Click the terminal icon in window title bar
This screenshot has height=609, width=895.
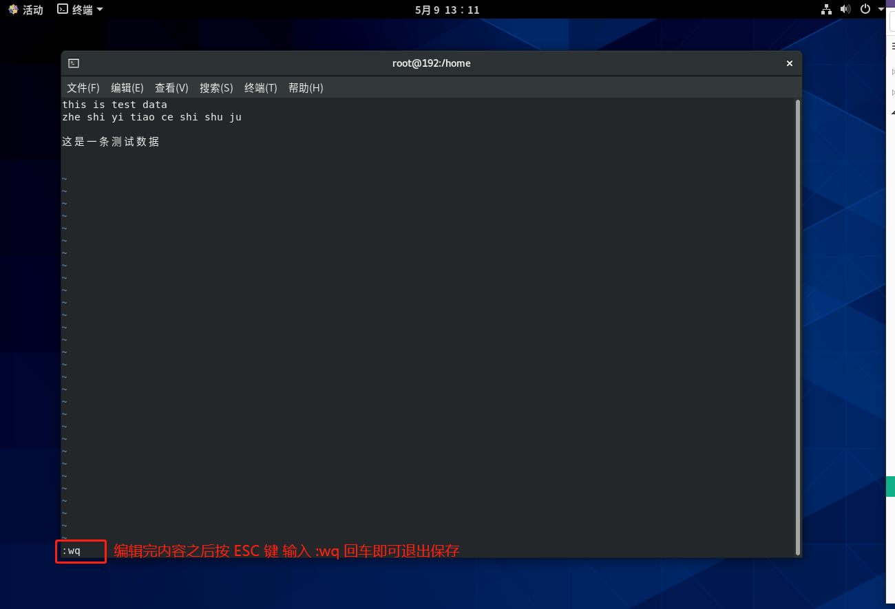[x=74, y=63]
